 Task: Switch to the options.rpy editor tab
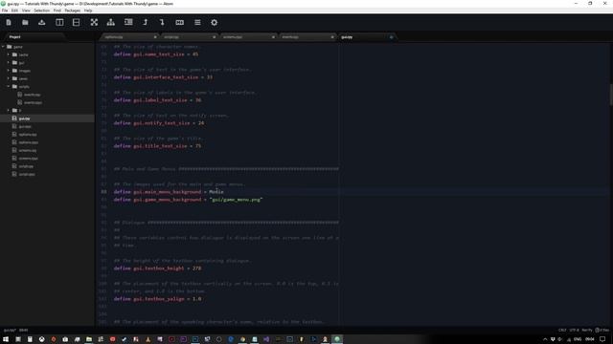click(x=129, y=37)
